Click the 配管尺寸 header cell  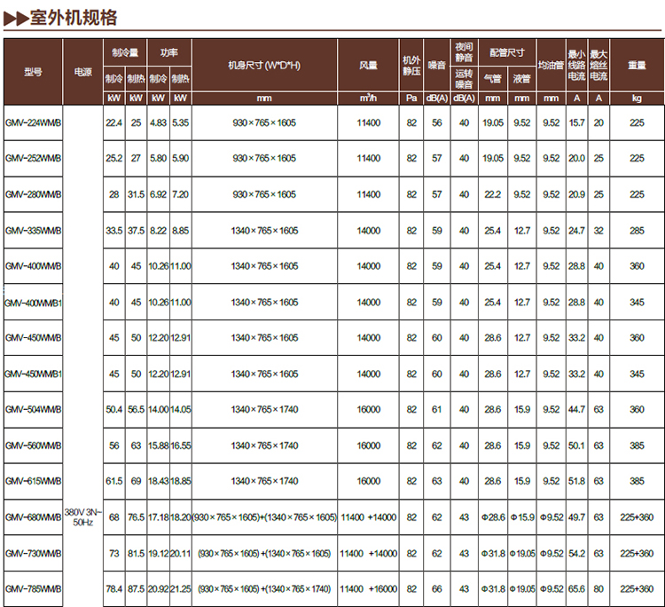(x=506, y=51)
